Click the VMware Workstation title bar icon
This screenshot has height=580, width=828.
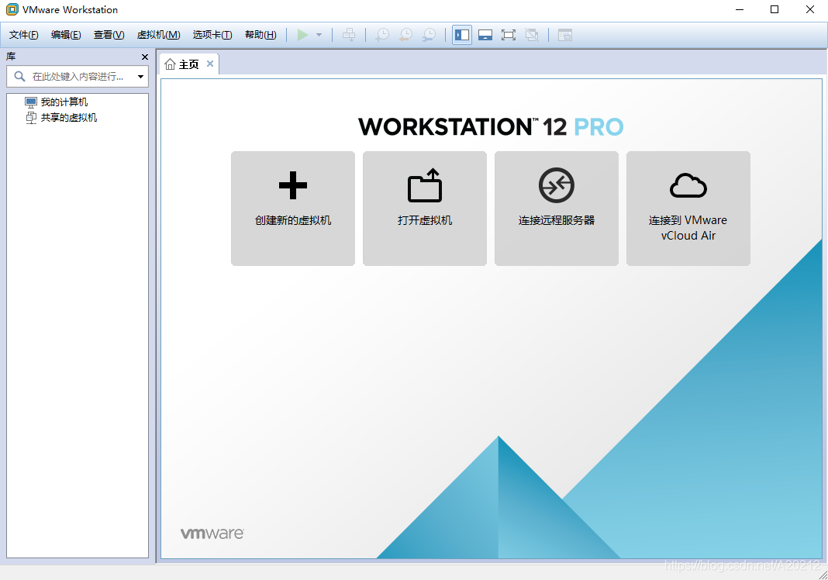tap(12, 9)
